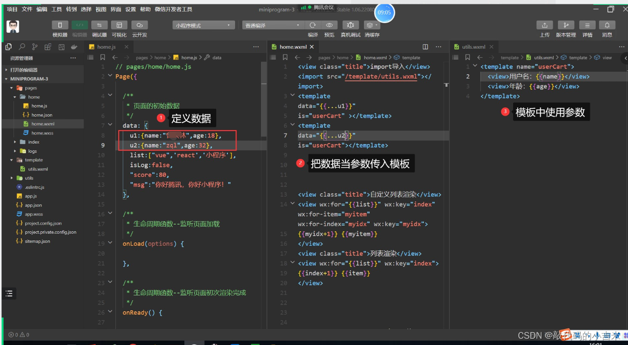Open the 消息 notifications bell
Screen dimensions: 628x345
coord(607,25)
